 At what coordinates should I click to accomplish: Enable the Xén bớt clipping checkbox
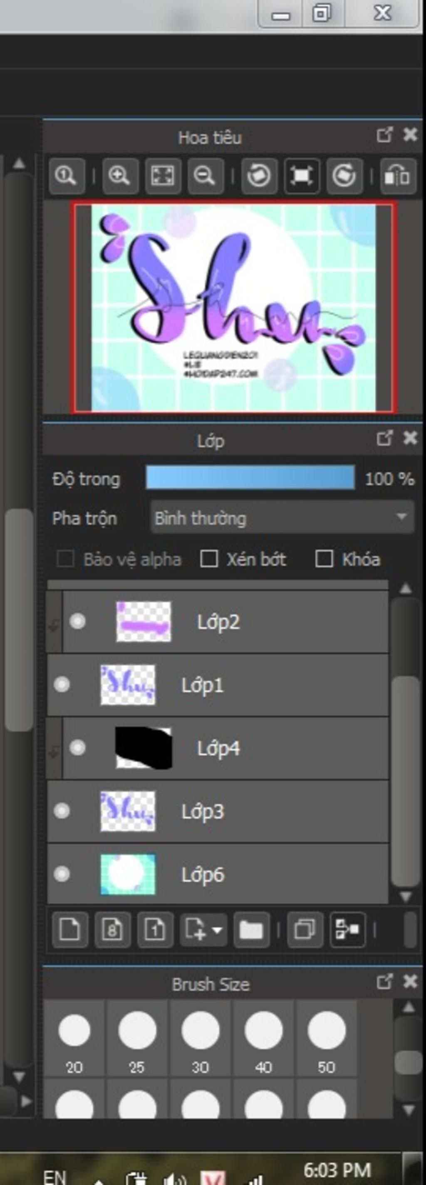pyautogui.click(x=209, y=559)
